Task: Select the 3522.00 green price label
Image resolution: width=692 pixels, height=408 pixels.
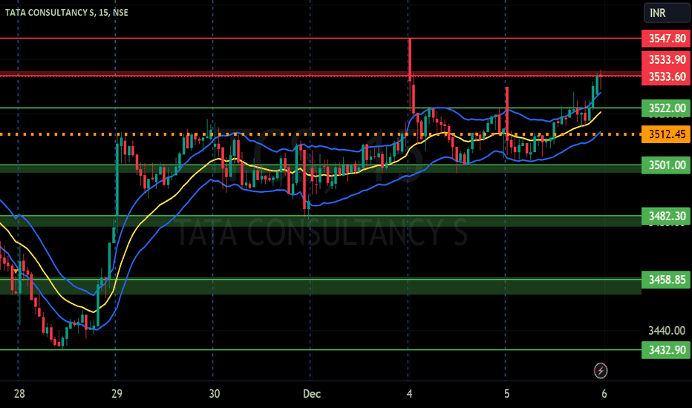Action: click(x=666, y=108)
